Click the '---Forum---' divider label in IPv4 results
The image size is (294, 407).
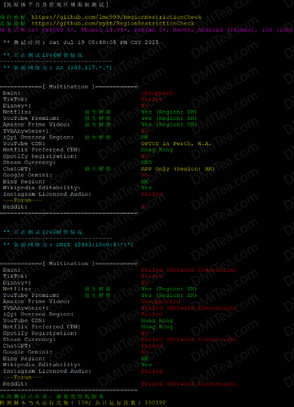(x=22, y=201)
